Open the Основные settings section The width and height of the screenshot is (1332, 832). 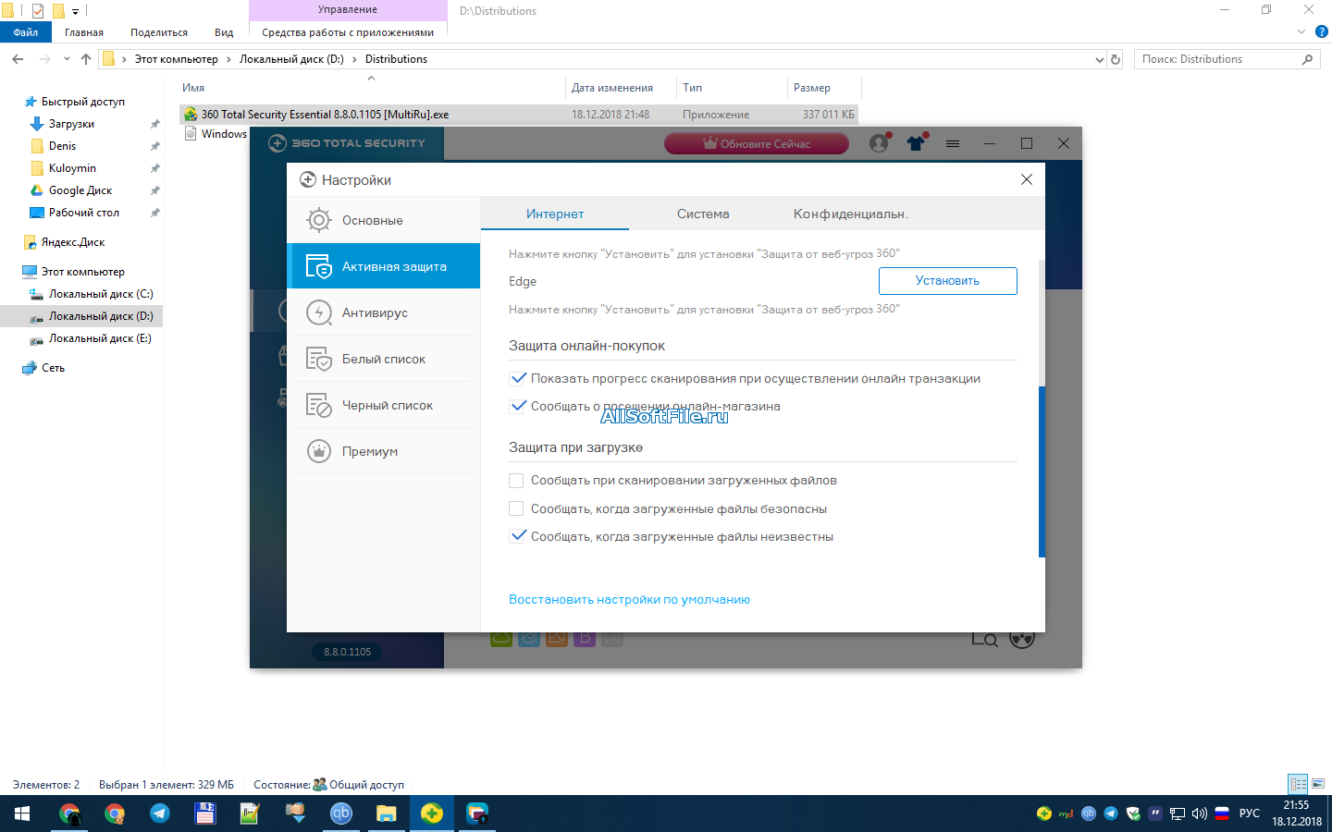(x=383, y=220)
